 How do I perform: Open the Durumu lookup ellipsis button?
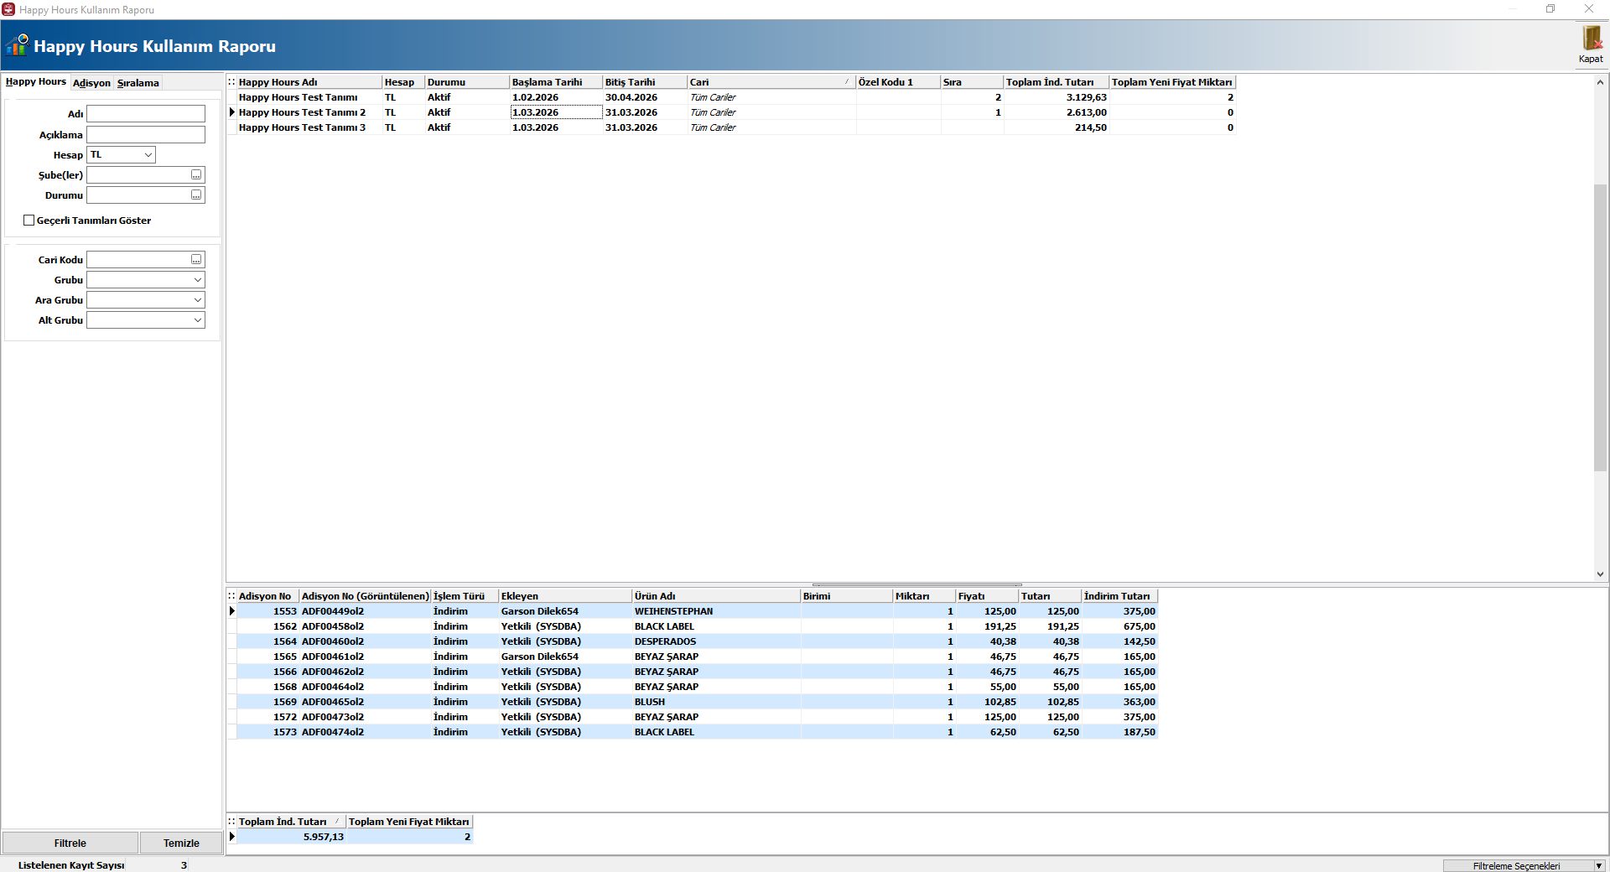pos(196,195)
